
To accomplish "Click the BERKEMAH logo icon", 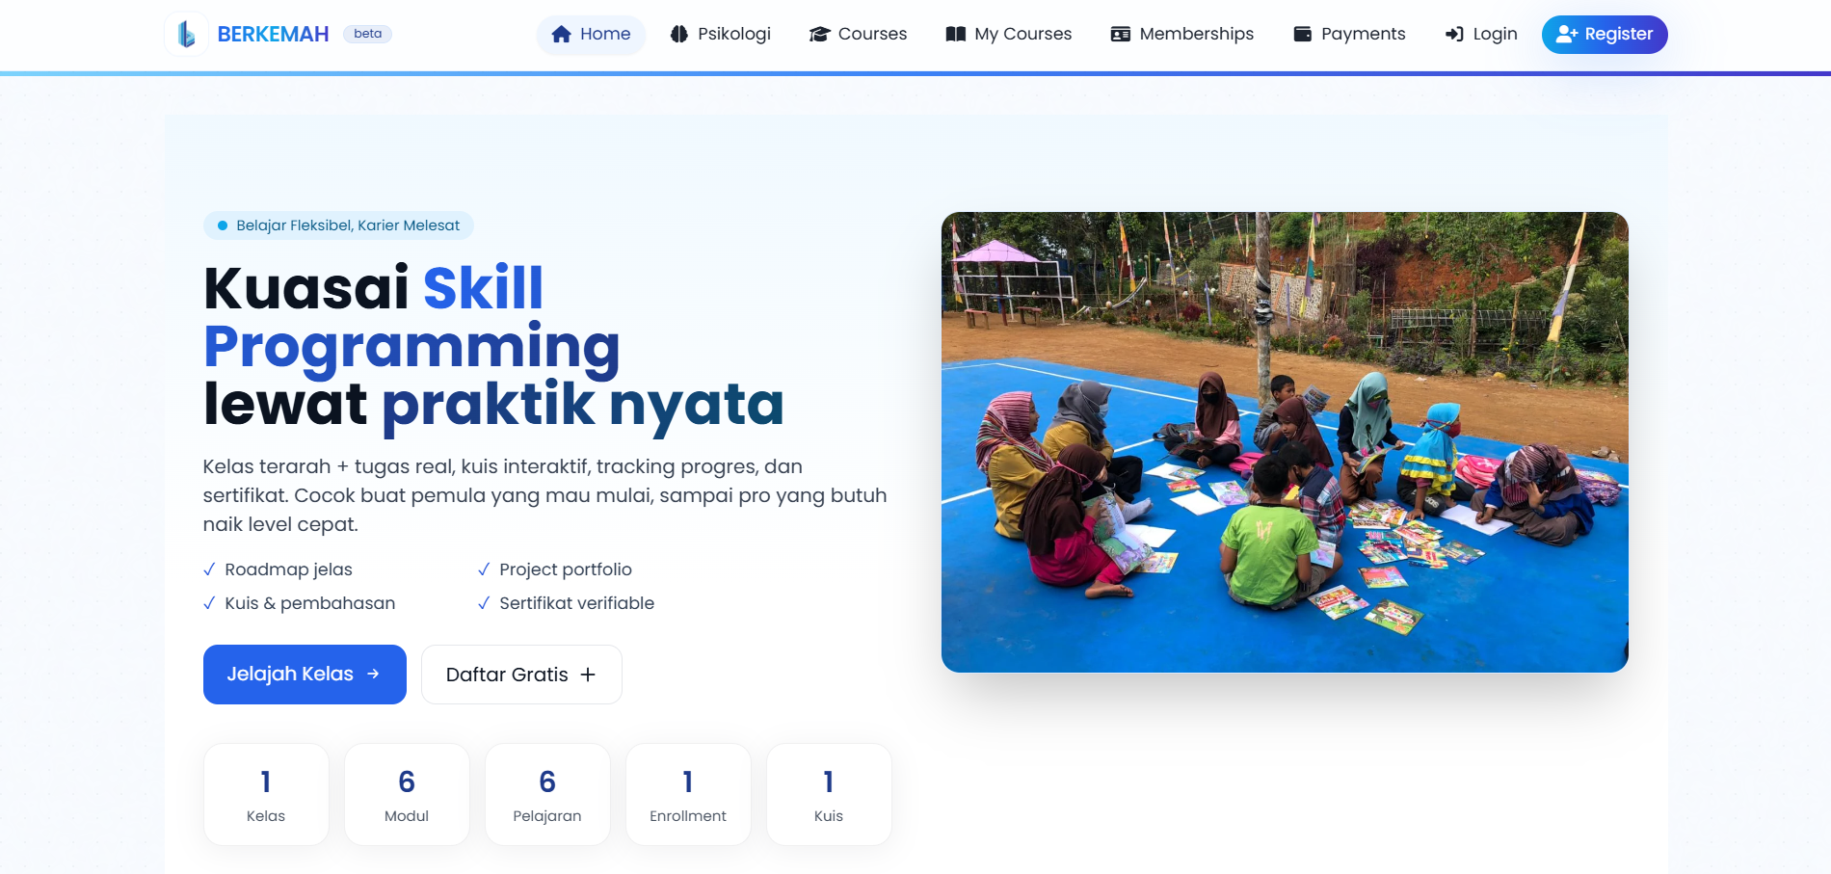I will click(186, 34).
